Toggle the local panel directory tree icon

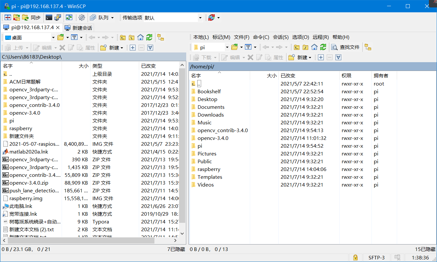tap(161, 37)
